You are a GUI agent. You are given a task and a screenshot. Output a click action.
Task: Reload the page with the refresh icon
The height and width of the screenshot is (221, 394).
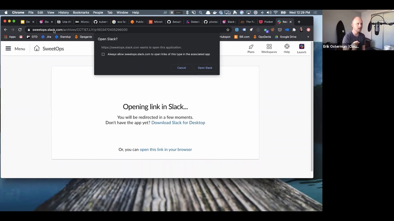click(x=20, y=30)
